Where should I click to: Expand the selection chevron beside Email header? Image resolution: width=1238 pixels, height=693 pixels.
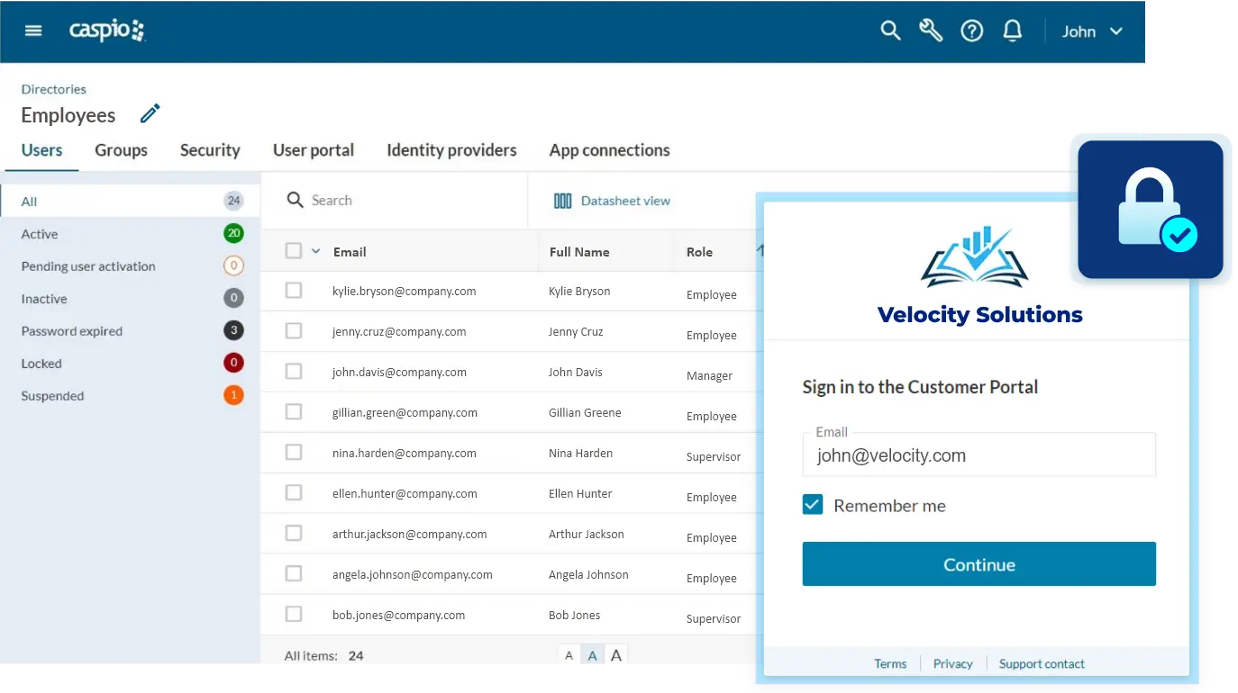click(315, 251)
